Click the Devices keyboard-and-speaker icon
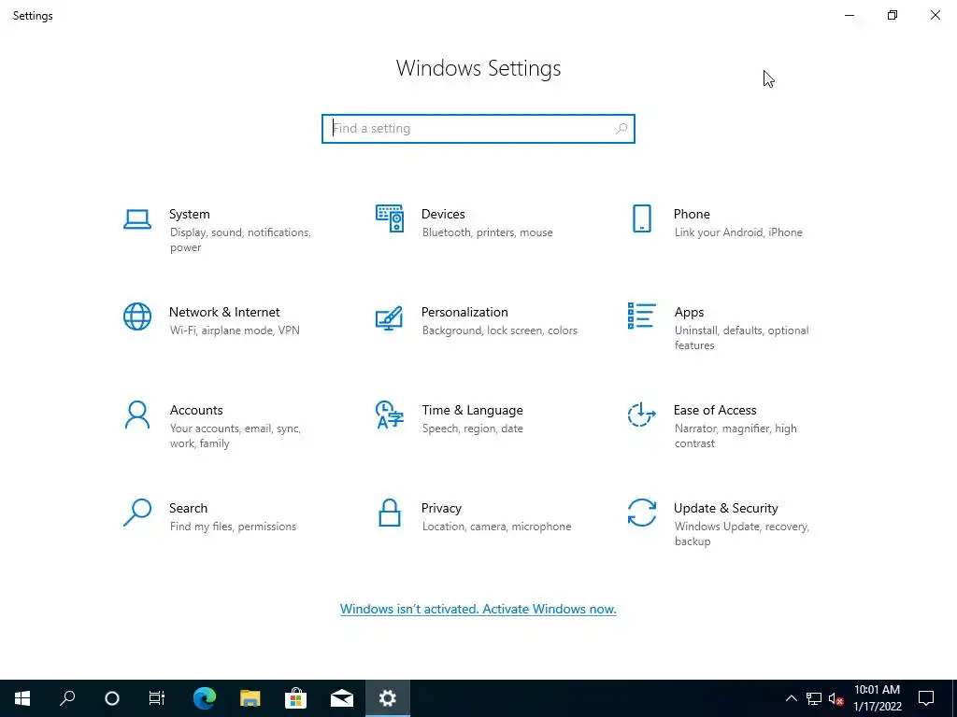957x717 pixels. 390,218
